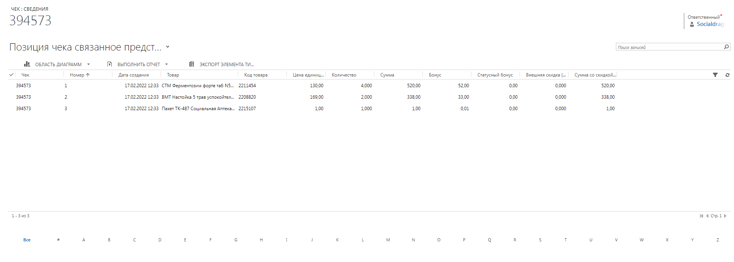
Task: Click the export to Excel icon
Action: tap(192, 64)
